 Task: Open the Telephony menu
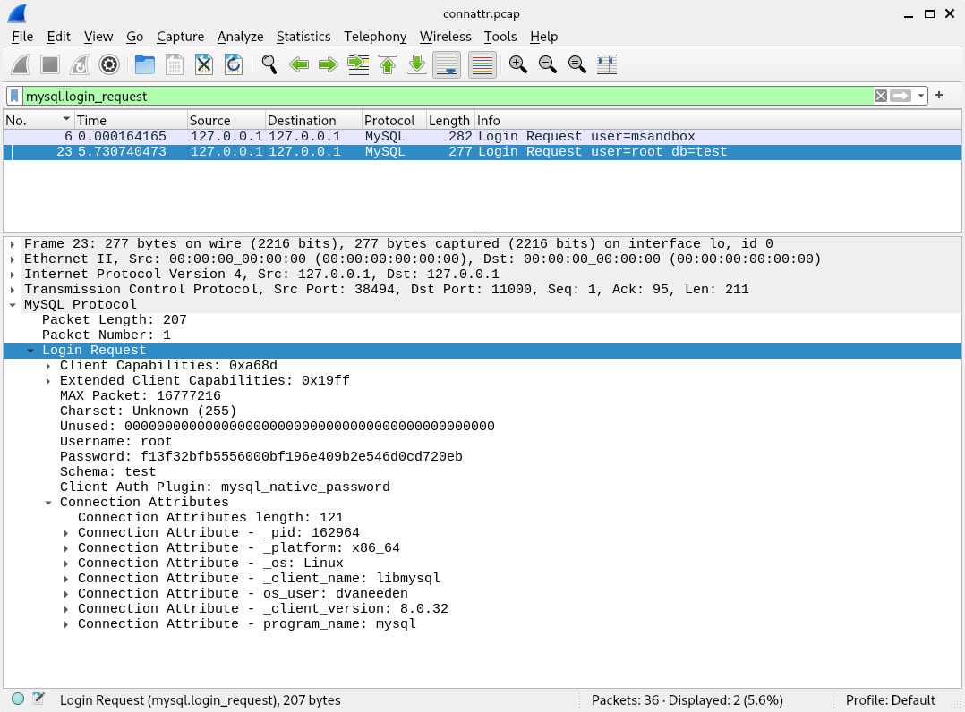click(375, 37)
